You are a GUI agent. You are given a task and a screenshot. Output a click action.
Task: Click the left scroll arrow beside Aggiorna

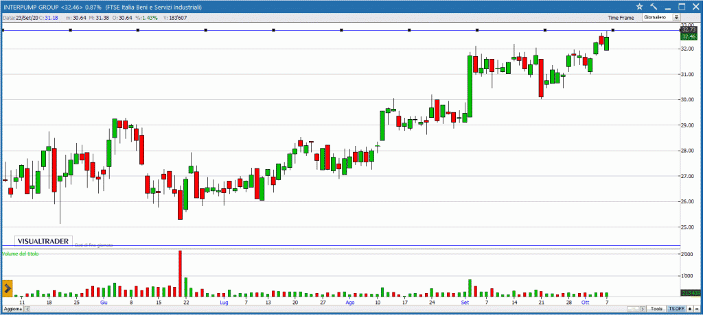27,310
